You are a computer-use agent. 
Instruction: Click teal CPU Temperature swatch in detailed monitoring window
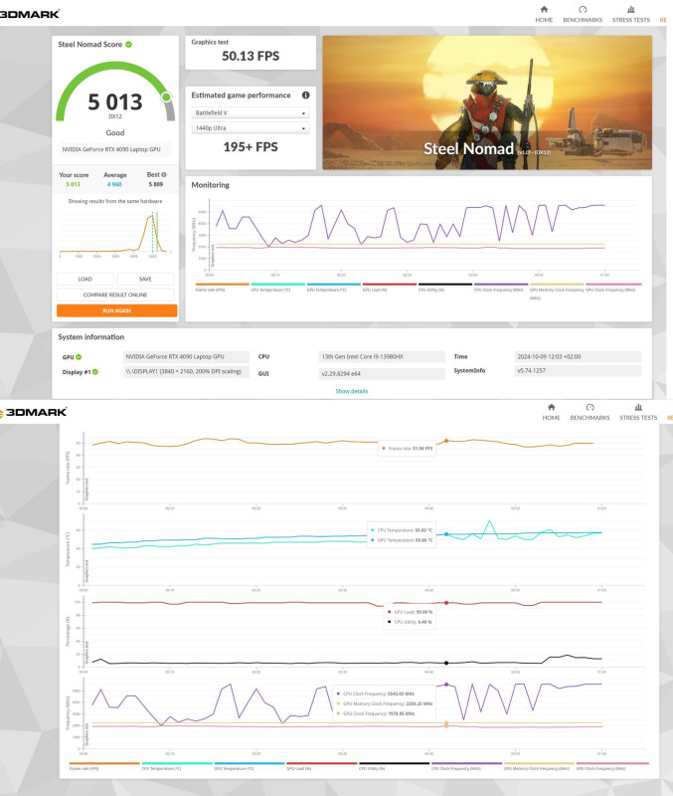pyautogui.click(x=177, y=763)
